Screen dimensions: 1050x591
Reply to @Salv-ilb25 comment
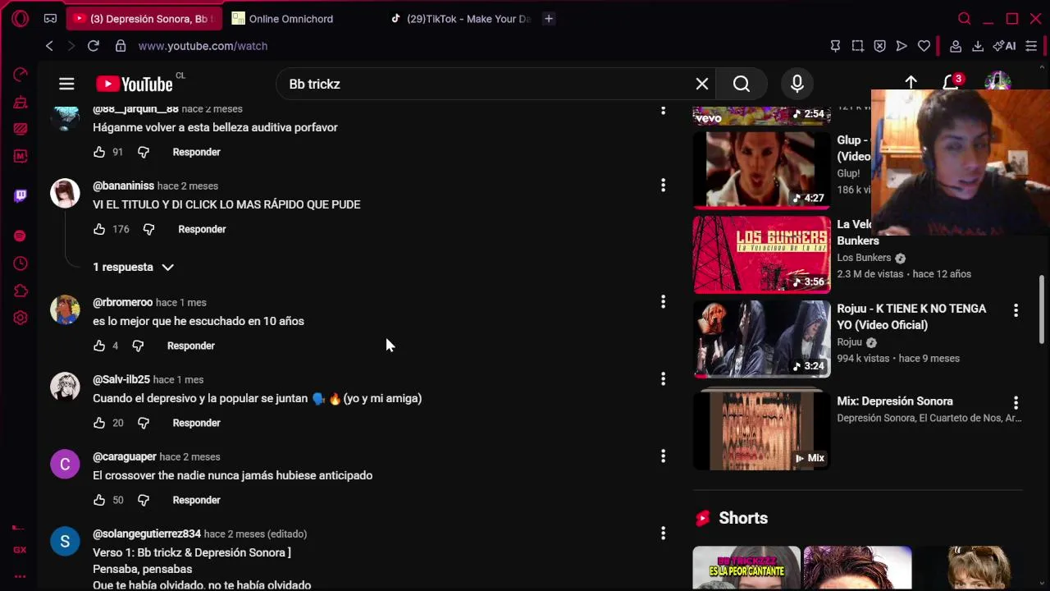[x=196, y=423]
